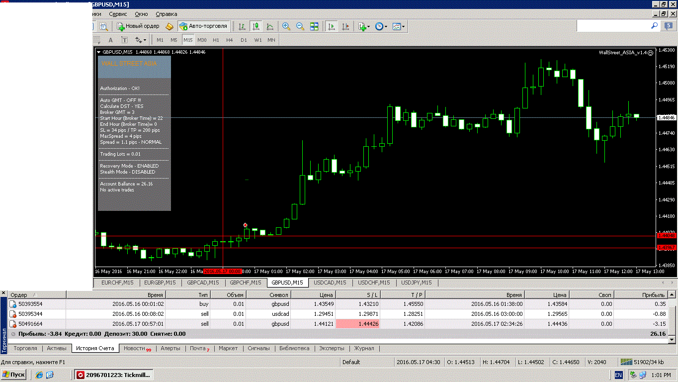Select order 50395344 row
This screenshot has height=382, width=678.
click(x=338, y=314)
